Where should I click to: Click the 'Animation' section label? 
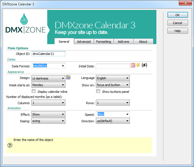pos(14,108)
